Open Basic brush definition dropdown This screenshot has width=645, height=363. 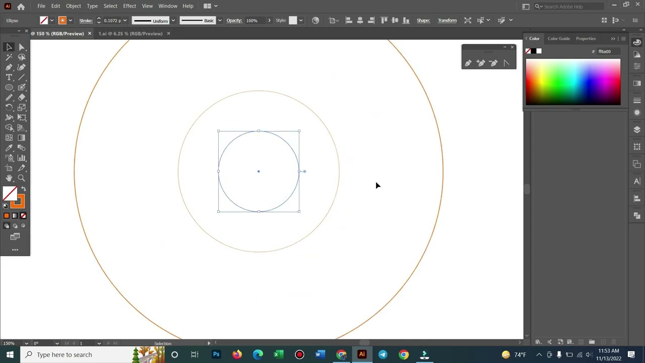[x=220, y=20]
